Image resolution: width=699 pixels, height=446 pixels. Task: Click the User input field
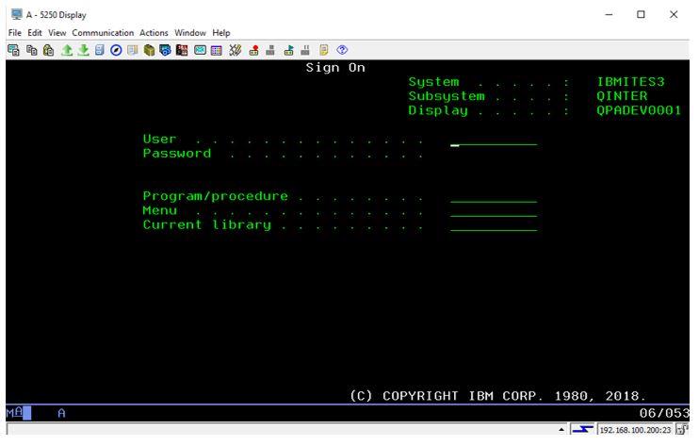click(494, 140)
